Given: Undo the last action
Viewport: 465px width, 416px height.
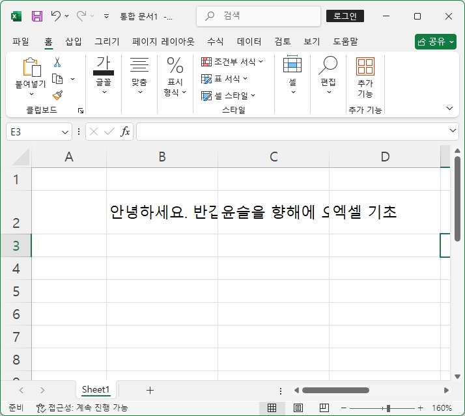Looking at the screenshot, I should click(56, 16).
